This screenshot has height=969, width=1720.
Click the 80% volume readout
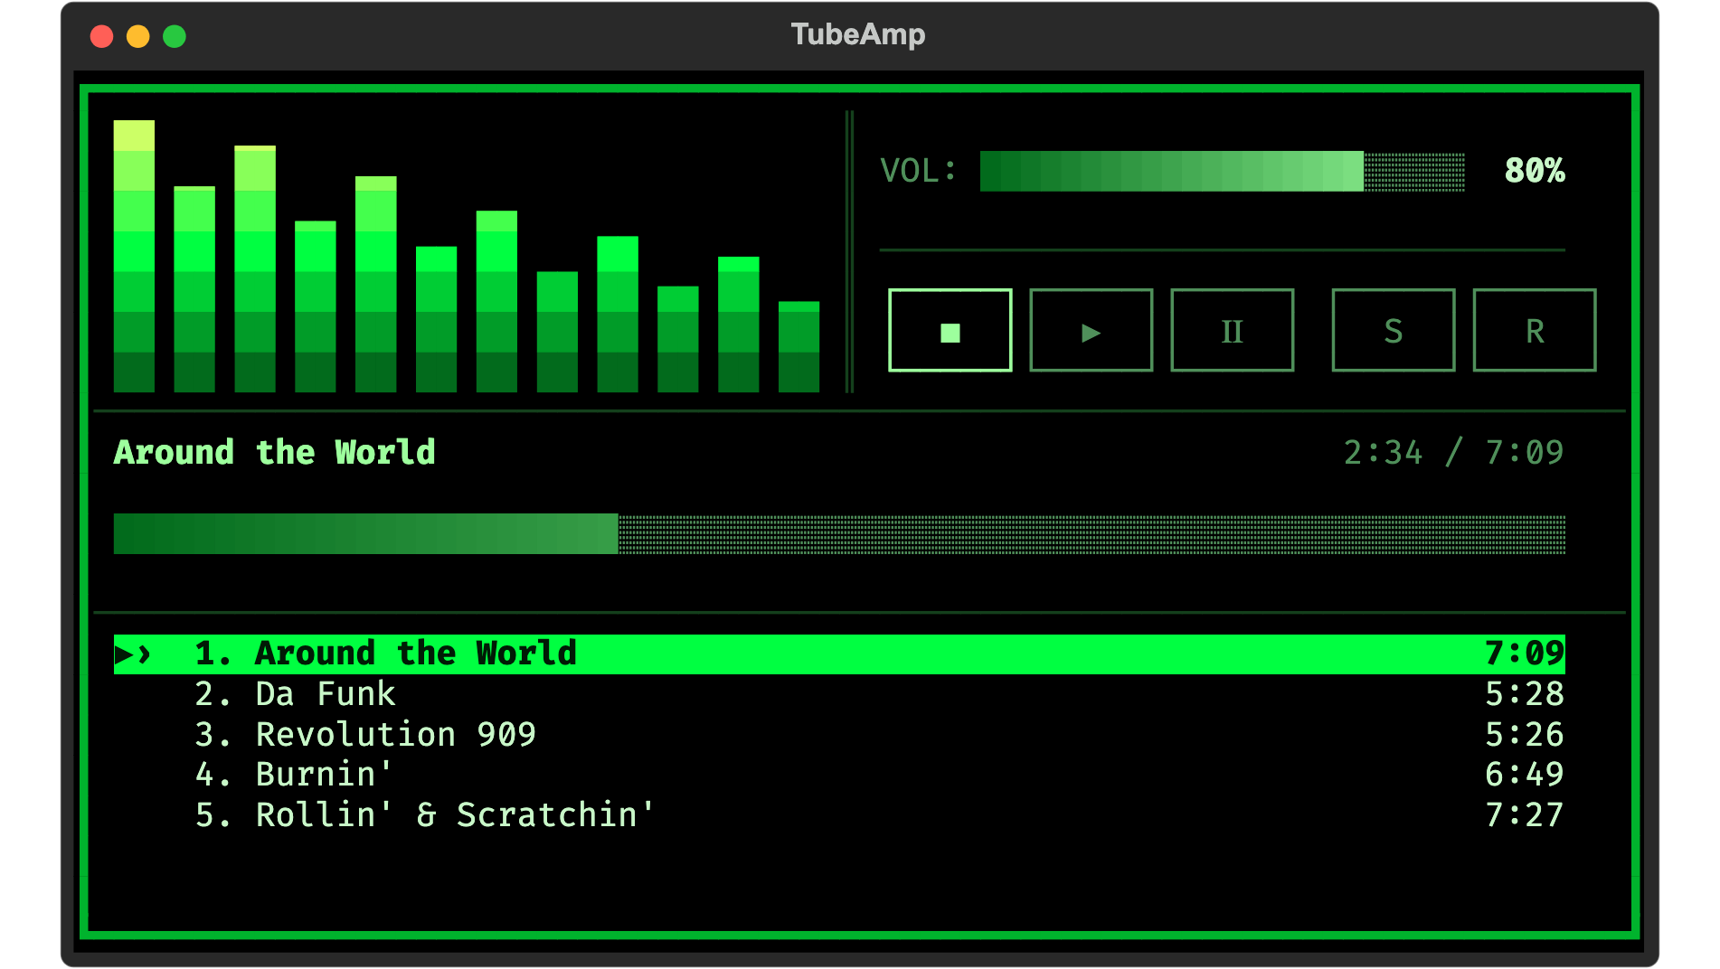click(1535, 171)
